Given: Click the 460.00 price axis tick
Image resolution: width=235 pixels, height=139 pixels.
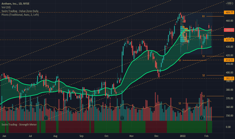Looking at the screenshot, I should [229, 21].
